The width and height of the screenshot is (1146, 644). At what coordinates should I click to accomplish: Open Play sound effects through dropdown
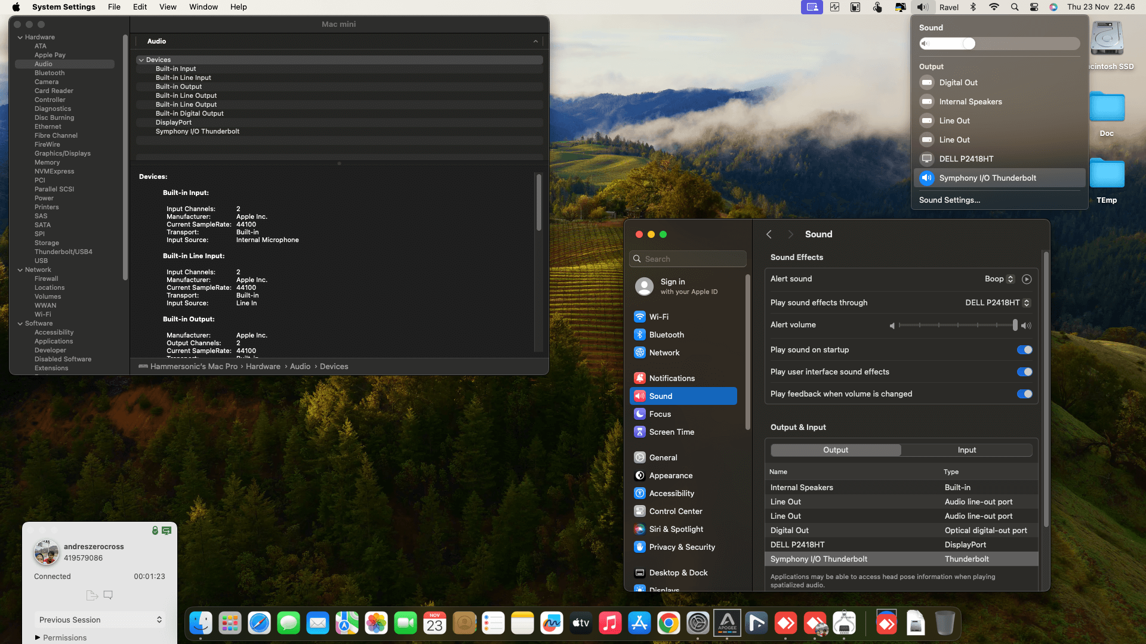point(997,303)
